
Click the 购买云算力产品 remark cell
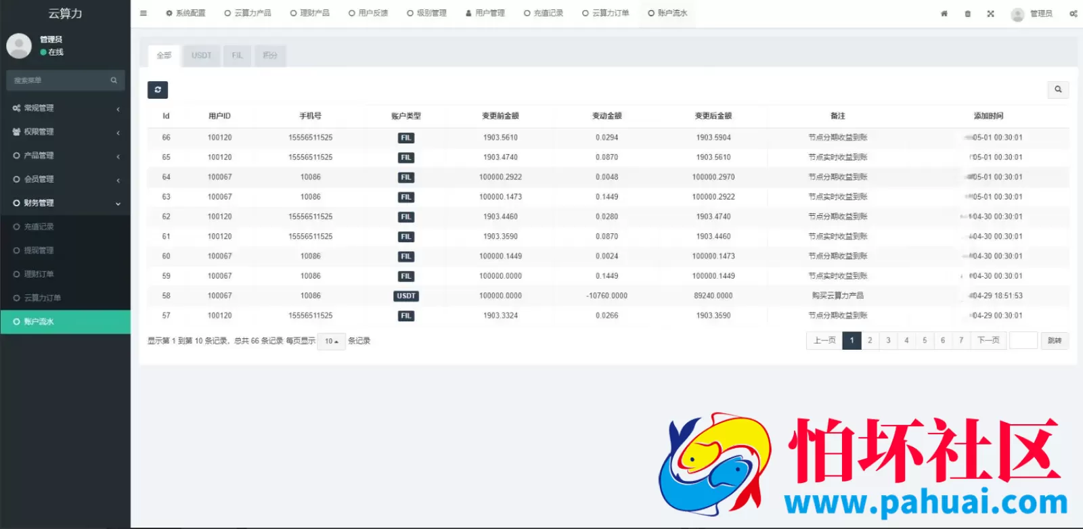(838, 296)
